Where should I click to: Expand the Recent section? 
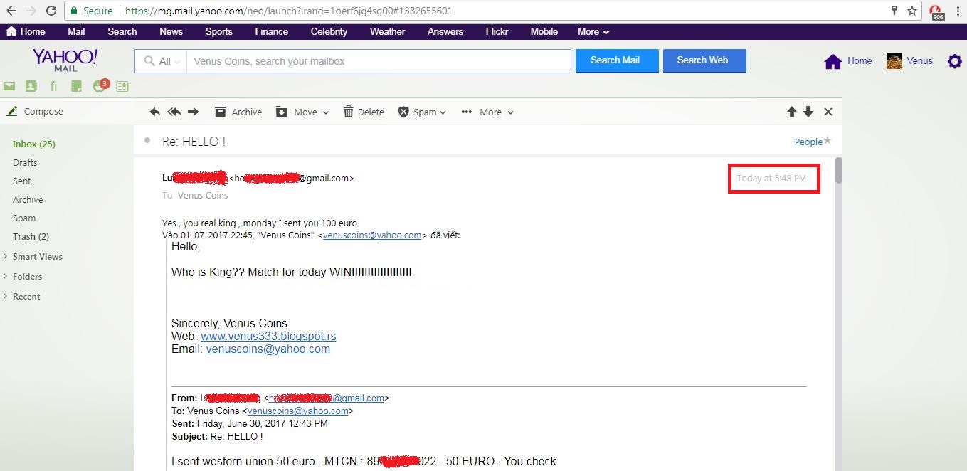click(x=21, y=296)
